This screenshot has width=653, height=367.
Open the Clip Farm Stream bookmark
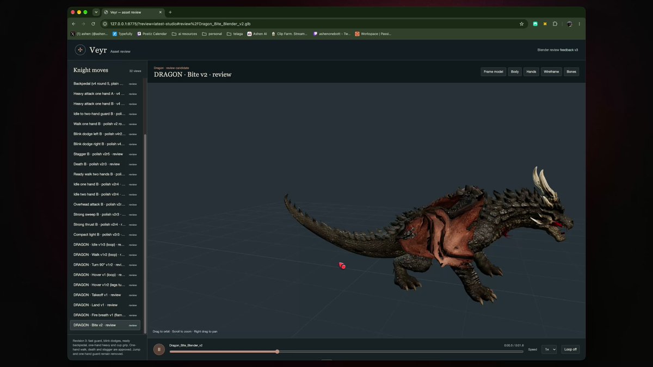point(289,34)
